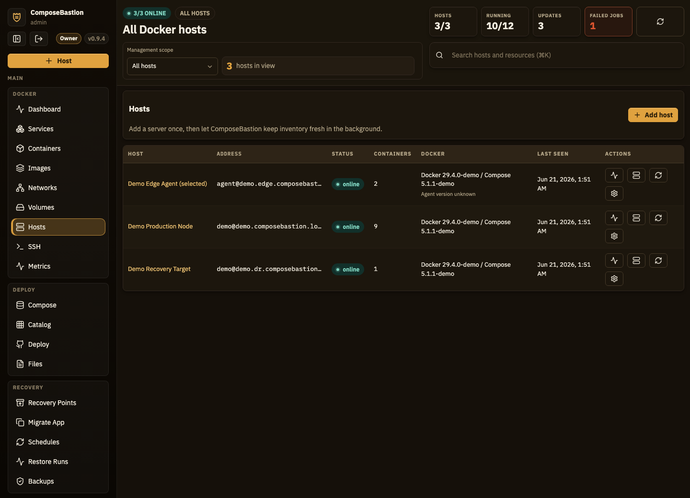The width and height of the screenshot is (690, 498).
Task: Open Demo Edge Agent (selected) host link
Action: [167, 184]
